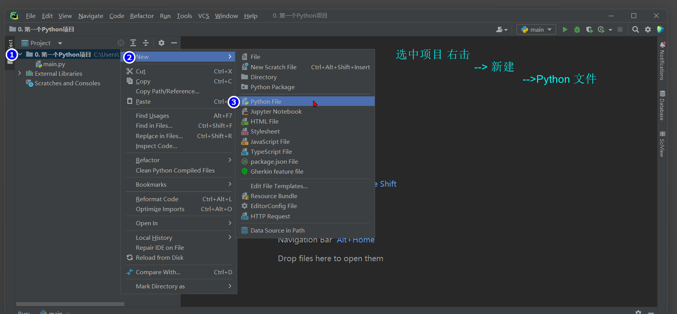677x314 pixels.
Task: Choose New in the context menu
Action: [x=179, y=57]
